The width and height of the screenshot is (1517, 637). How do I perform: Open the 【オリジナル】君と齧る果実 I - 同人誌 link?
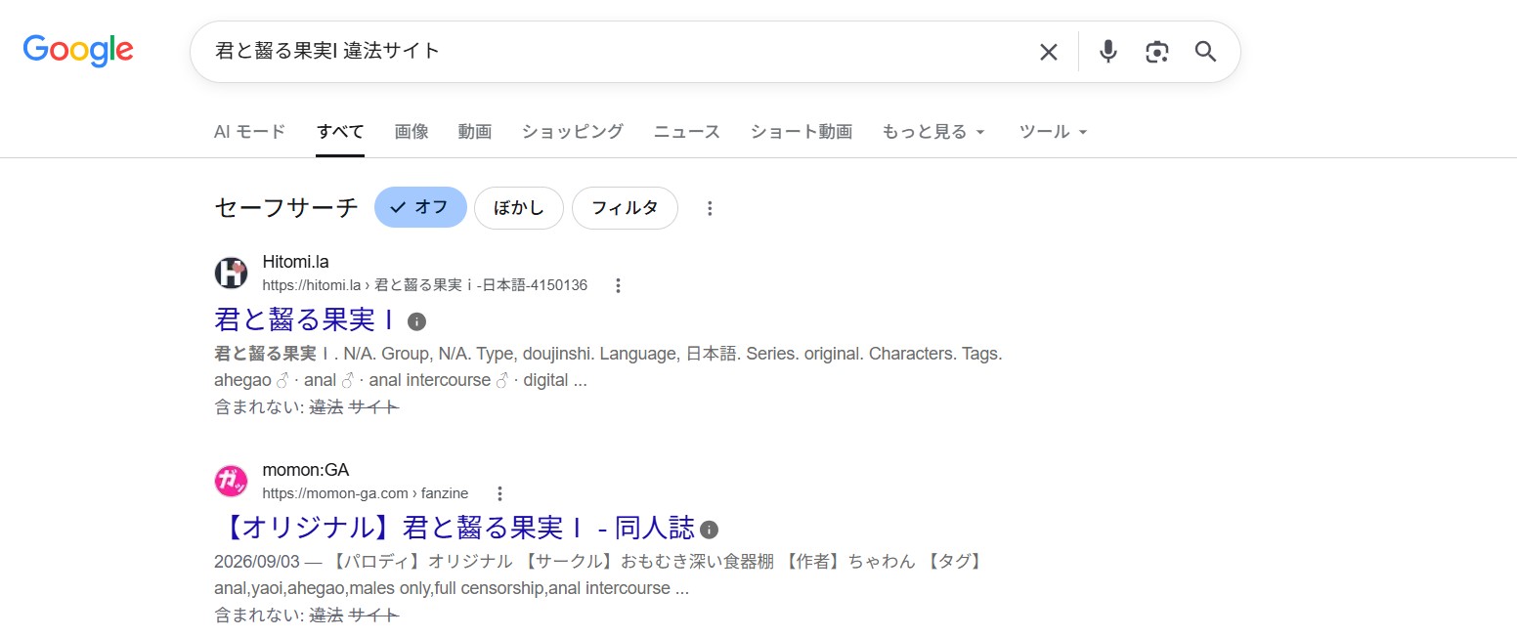[x=455, y=529]
